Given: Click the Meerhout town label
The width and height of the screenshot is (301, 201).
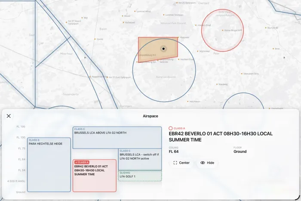Looking at the screenshot, I should pyautogui.click(x=66, y=54).
